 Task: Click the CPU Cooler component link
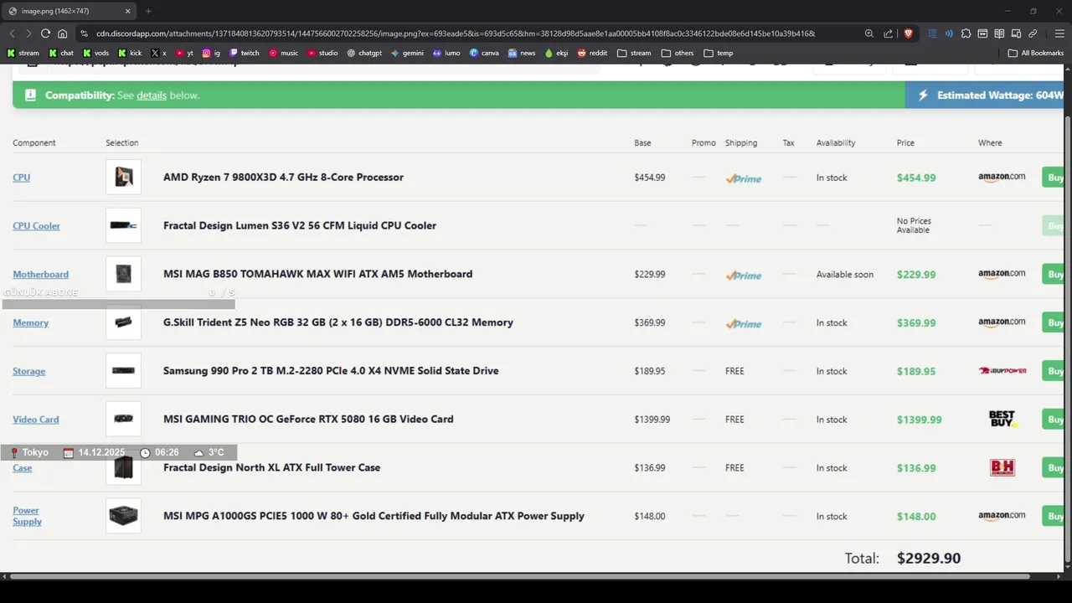pos(36,226)
